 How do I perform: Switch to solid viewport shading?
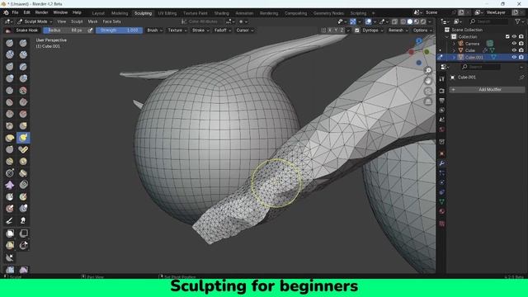(410, 21)
